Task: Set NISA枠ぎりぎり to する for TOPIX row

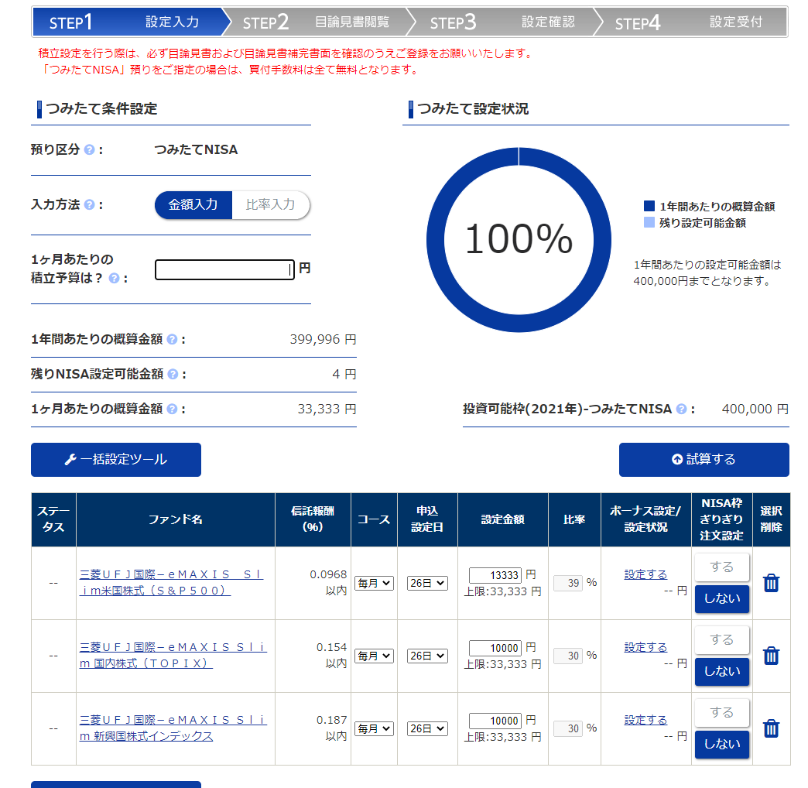Action: [x=721, y=639]
